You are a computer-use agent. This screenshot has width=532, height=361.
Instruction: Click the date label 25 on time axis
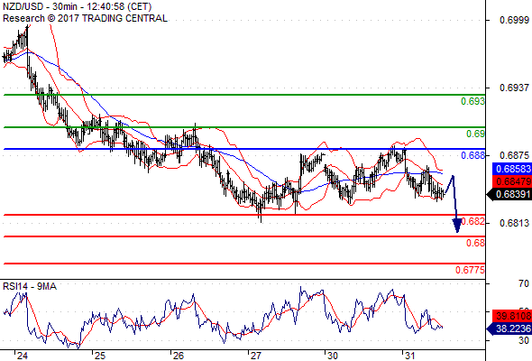[100, 356]
